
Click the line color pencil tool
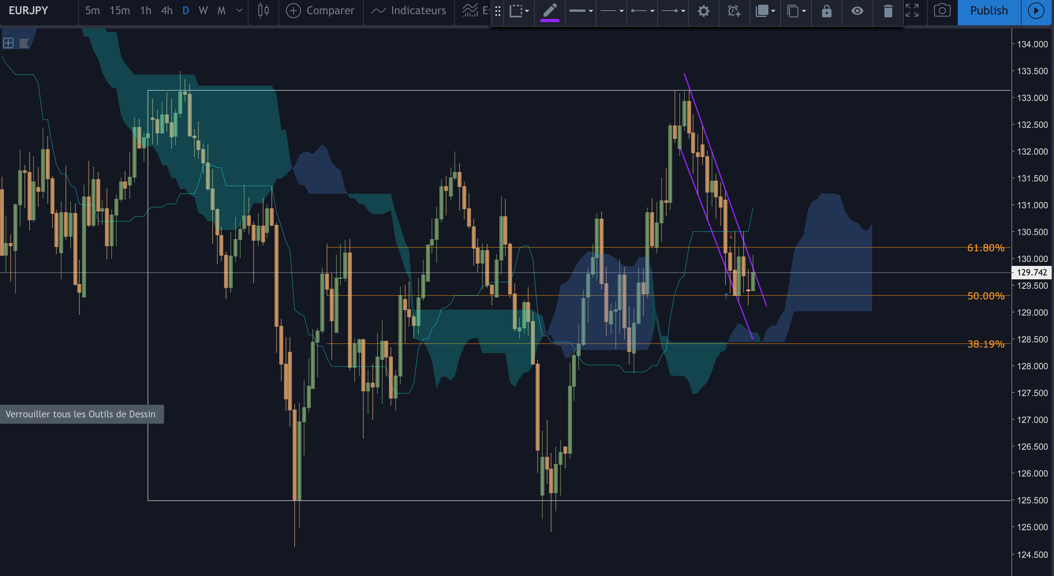(549, 11)
